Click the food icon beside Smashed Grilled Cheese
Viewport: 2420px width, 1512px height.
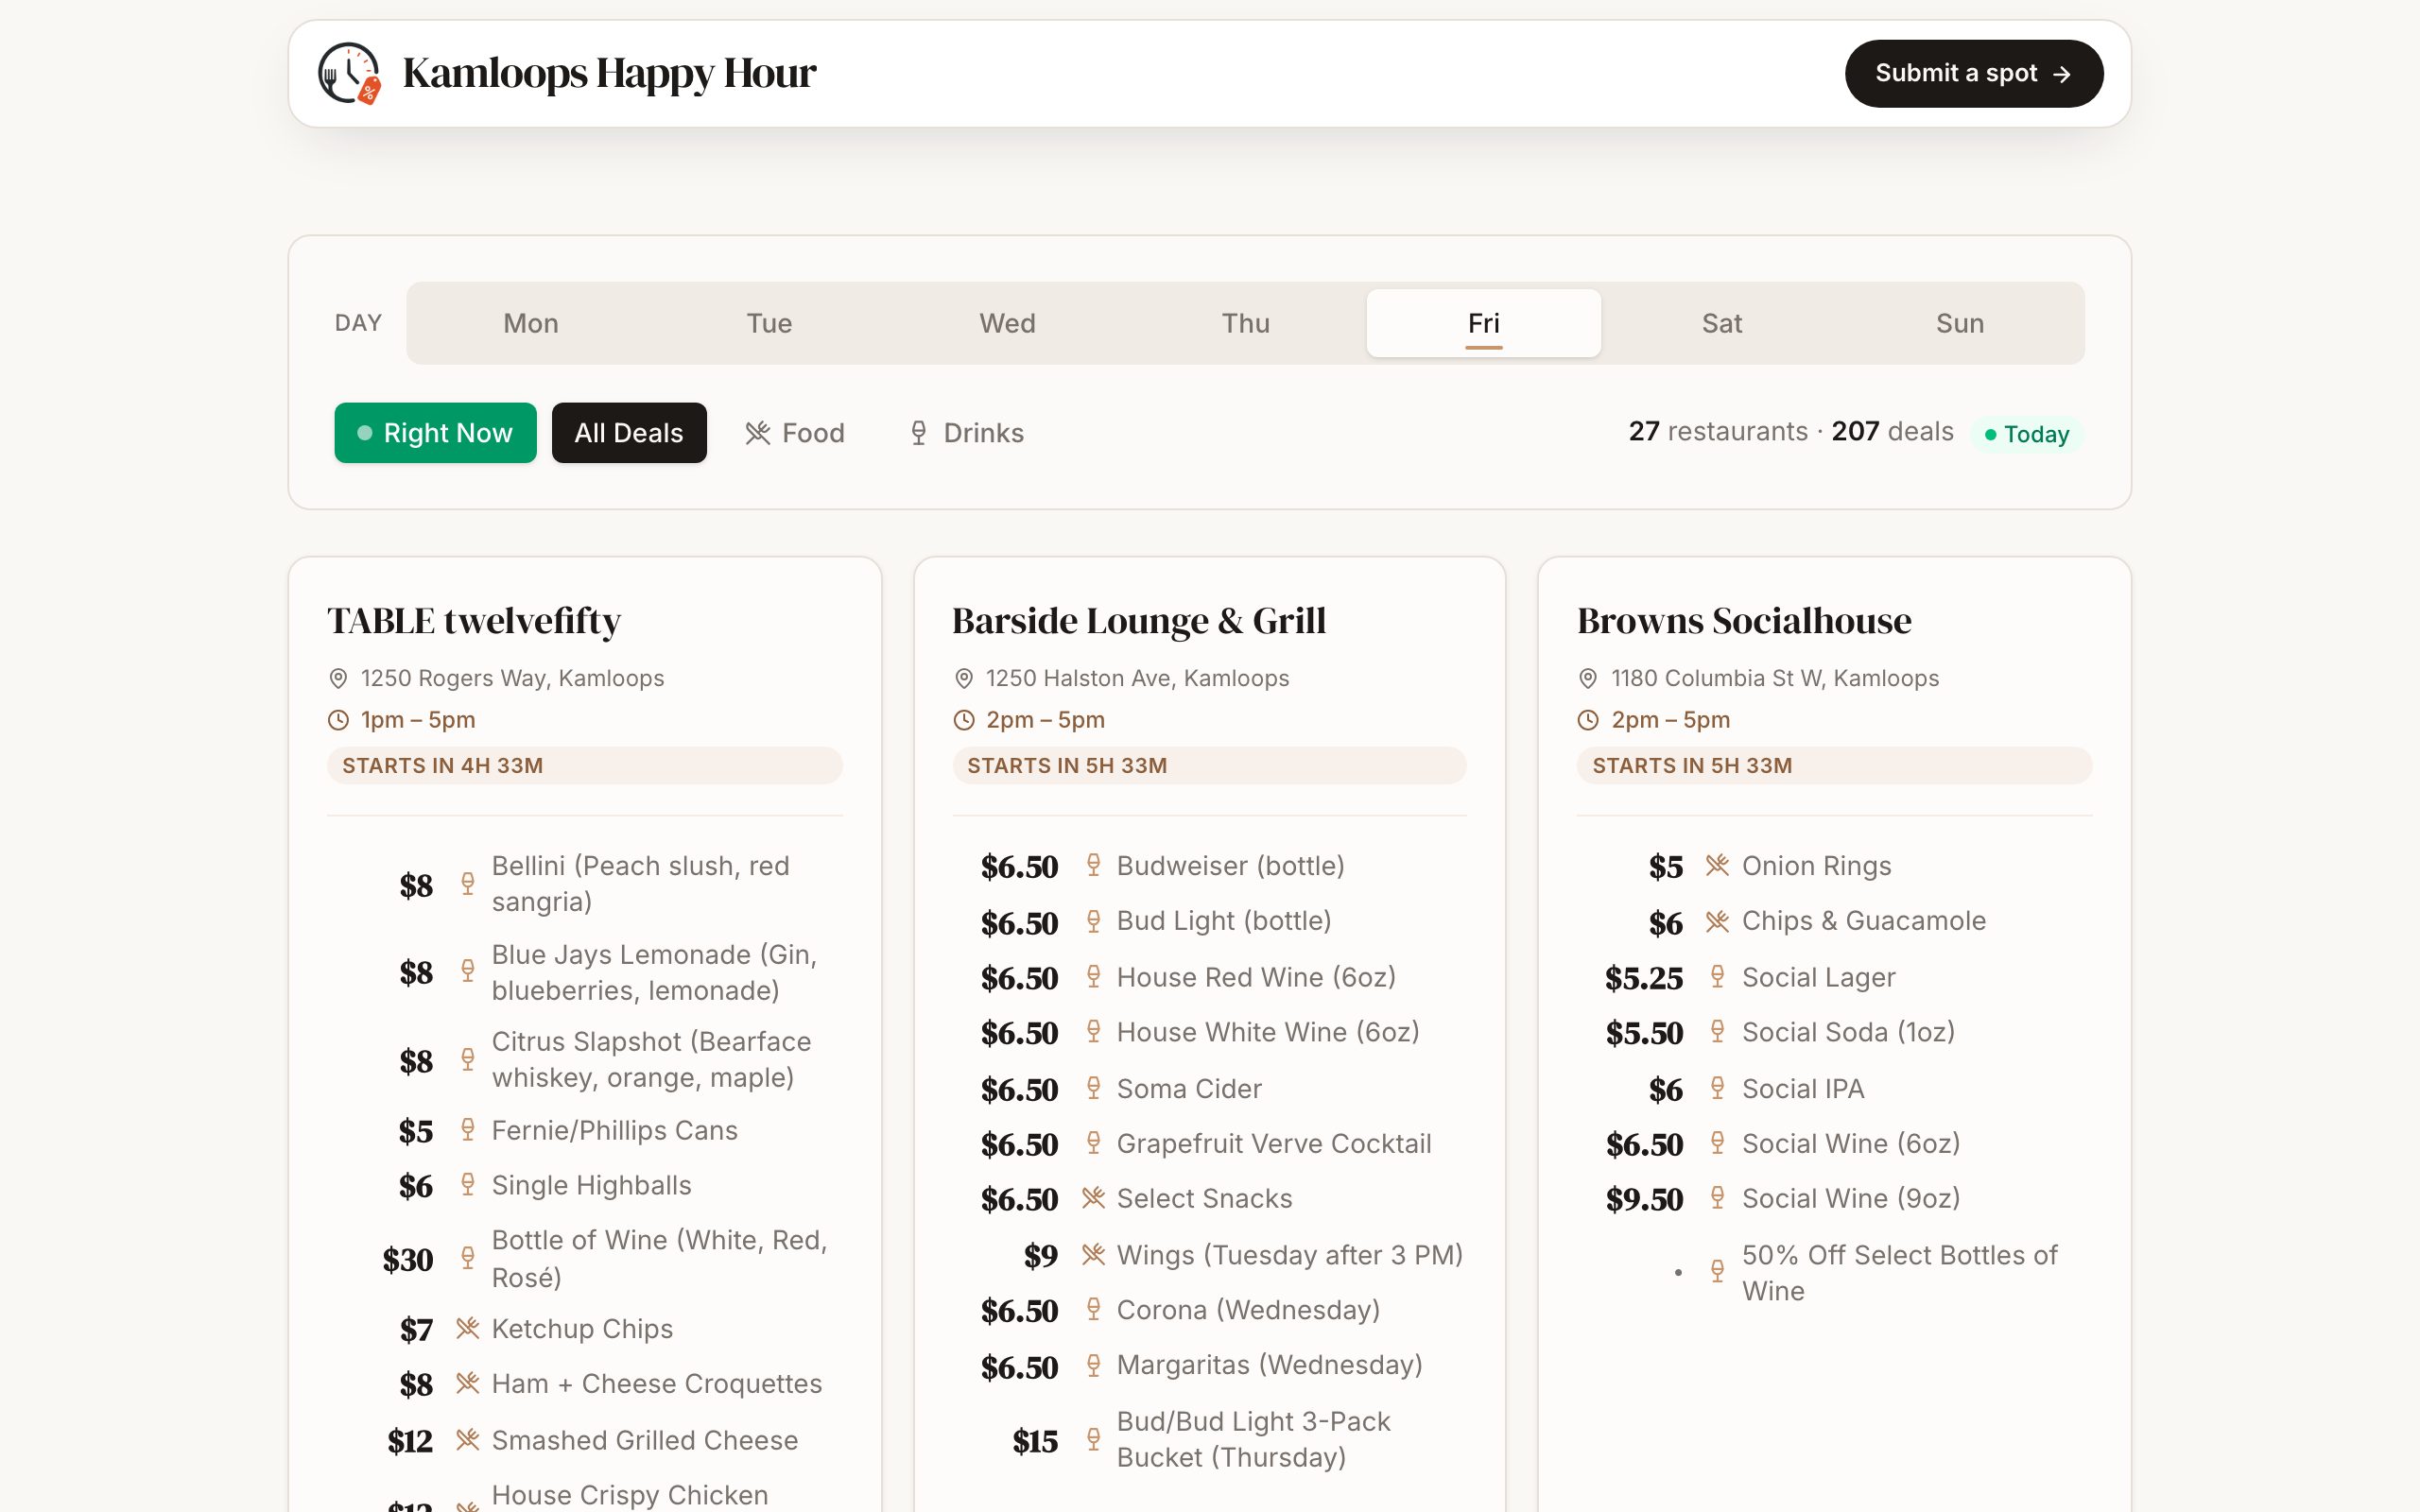click(x=467, y=1440)
